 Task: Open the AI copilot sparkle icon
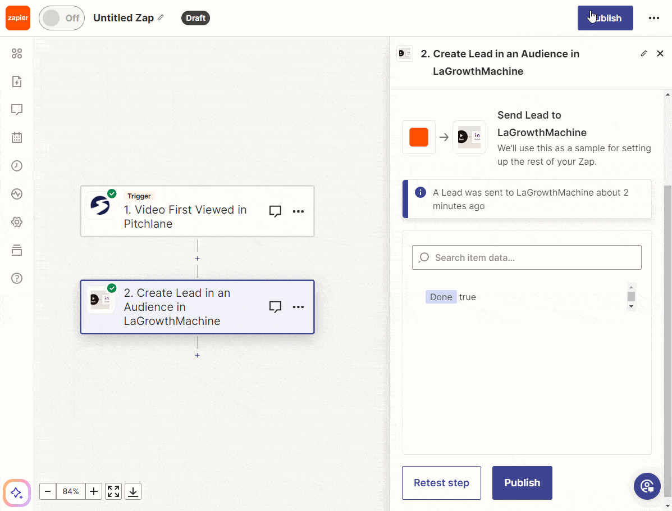pos(17,493)
